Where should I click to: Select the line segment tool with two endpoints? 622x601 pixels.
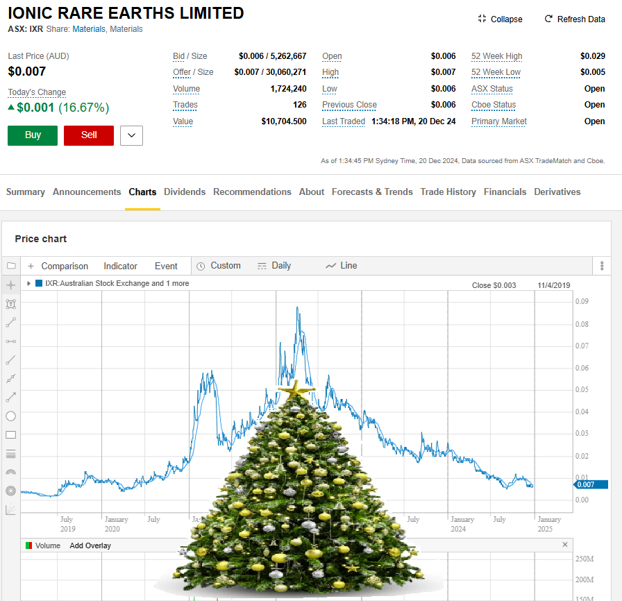coord(11,323)
